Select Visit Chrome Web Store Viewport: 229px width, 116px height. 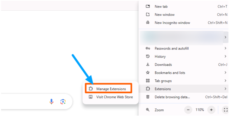click(x=110, y=97)
